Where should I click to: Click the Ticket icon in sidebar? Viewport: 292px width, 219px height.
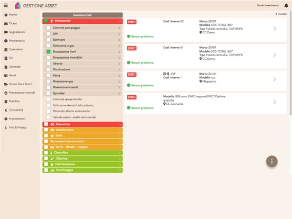[x=6, y=23]
